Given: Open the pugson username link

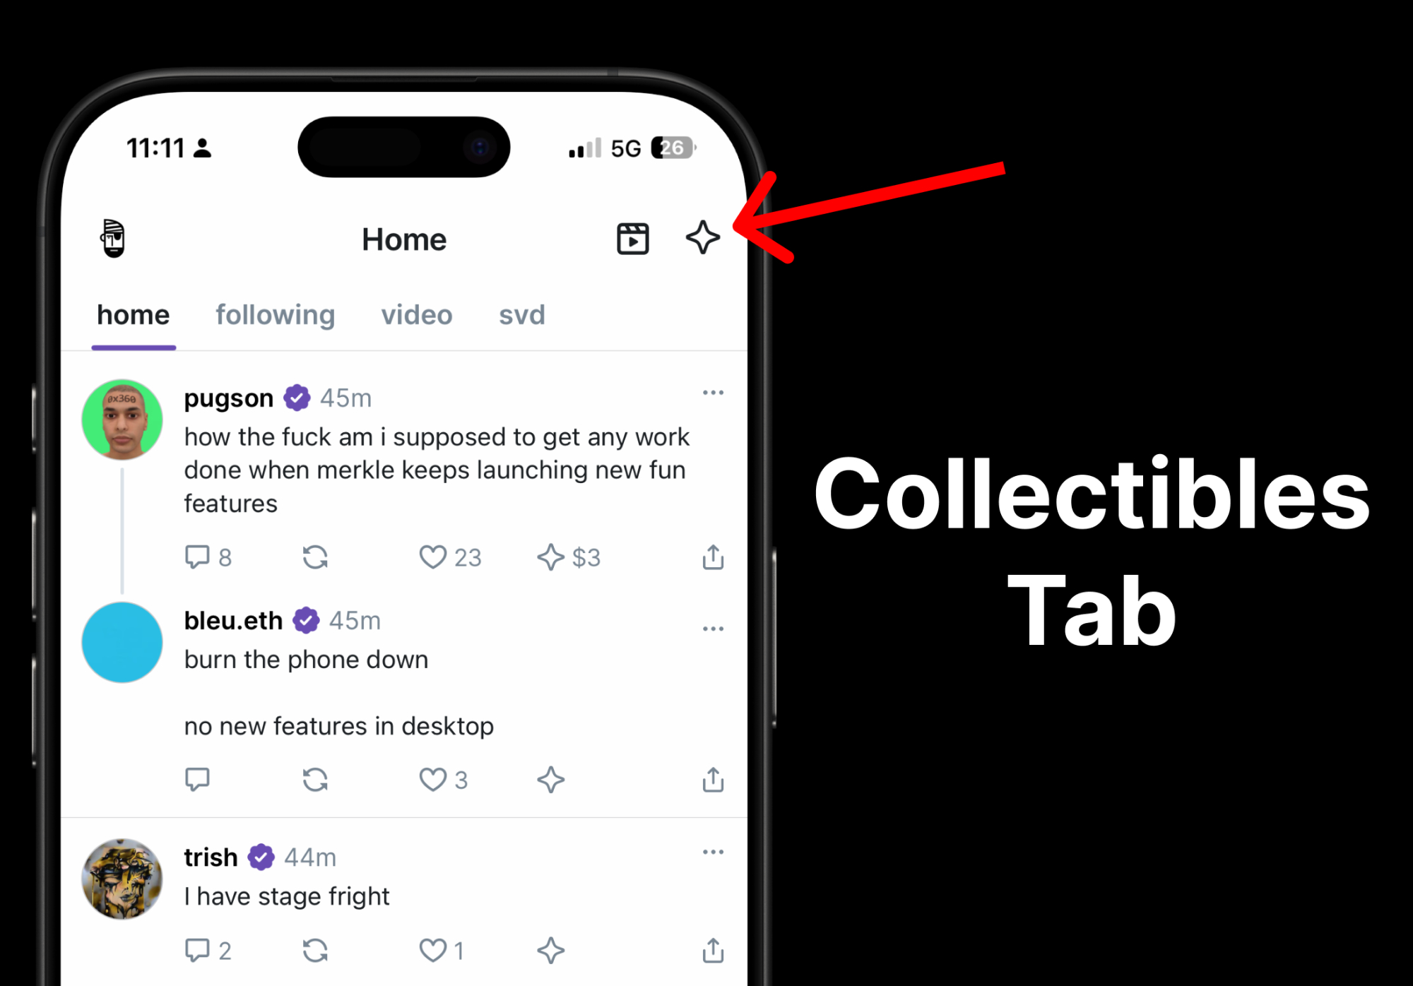Looking at the screenshot, I should [228, 398].
